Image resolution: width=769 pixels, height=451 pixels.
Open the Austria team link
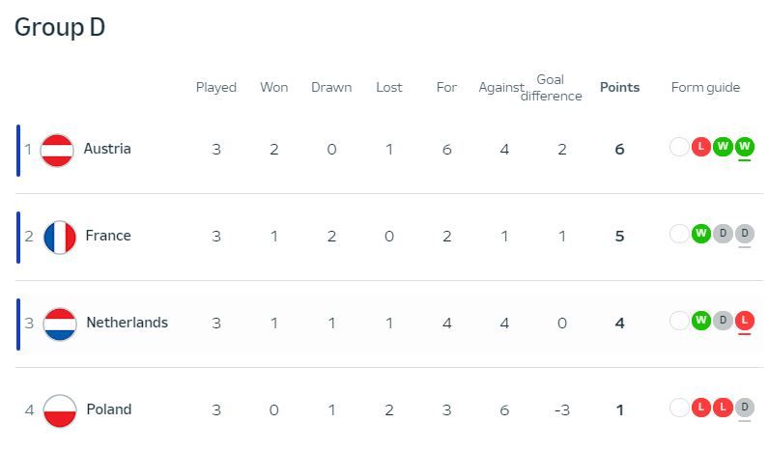[107, 149]
